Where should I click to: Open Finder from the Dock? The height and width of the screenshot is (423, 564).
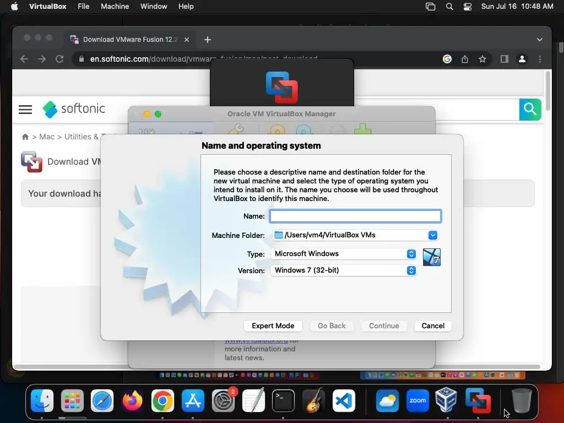click(x=42, y=400)
